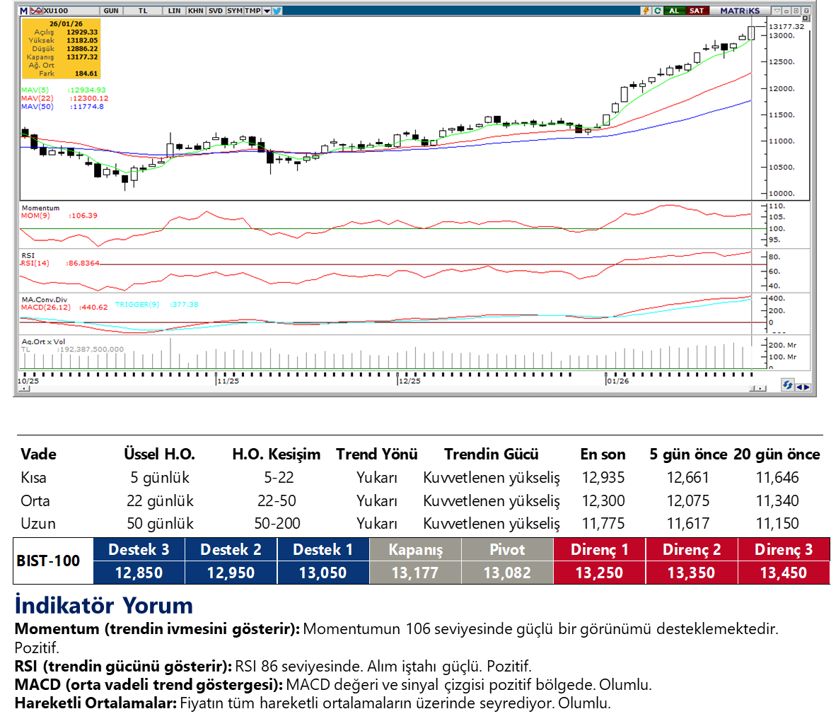
Task: Click the small square icon above price axis
Action: tap(806, 19)
